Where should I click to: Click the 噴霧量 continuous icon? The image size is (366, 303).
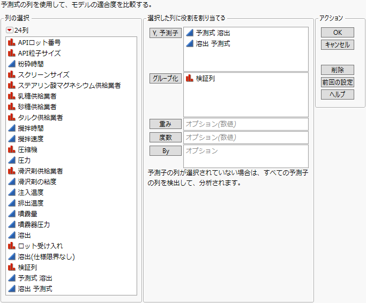pyautogui.click(x=12, y=214)
